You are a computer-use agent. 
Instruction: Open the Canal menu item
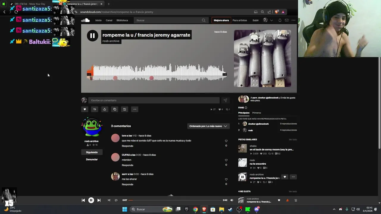[109, 20]
